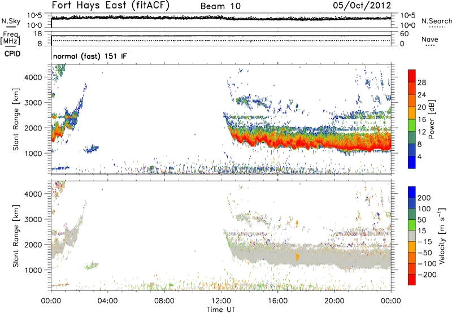Click the date '05/Oct/2012'

tap(362, 6)
